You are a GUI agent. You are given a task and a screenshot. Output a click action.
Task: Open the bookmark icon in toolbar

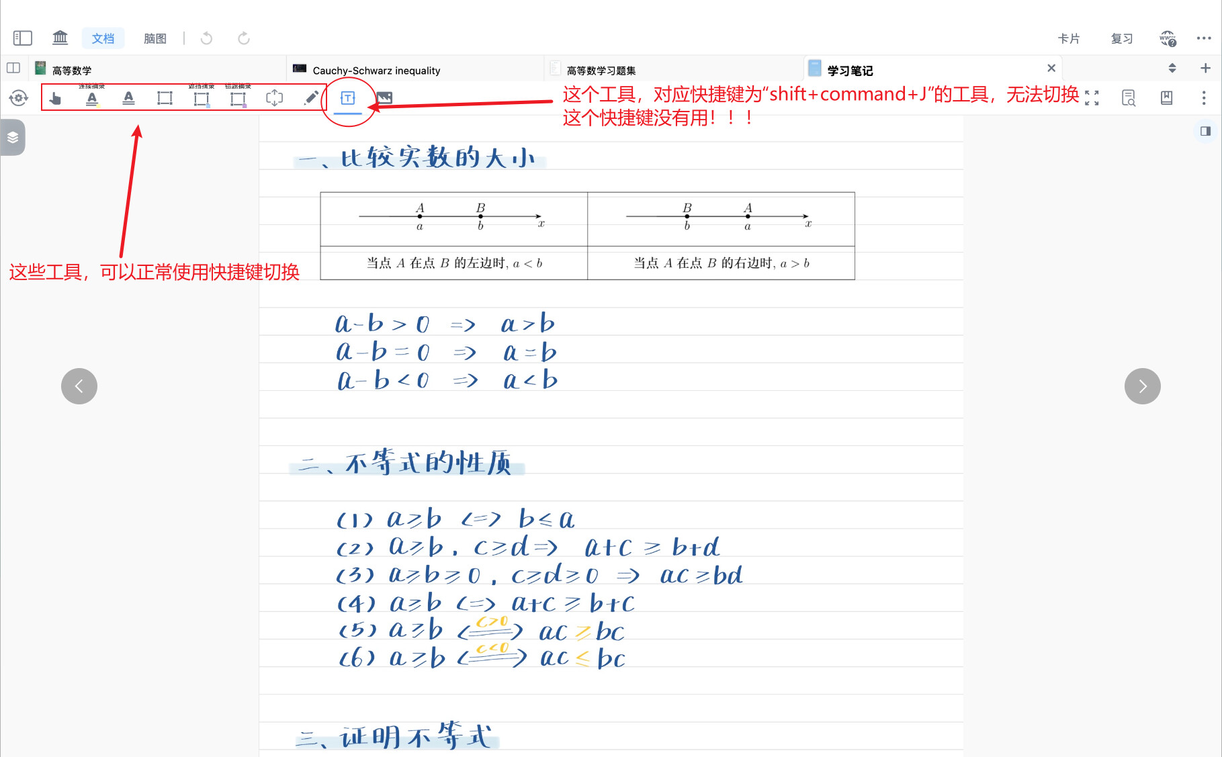pyautogui.click(x=1167, y=98)
